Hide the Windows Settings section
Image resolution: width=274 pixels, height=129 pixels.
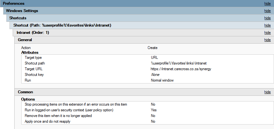pyautogui.click(x=267, y=11)
